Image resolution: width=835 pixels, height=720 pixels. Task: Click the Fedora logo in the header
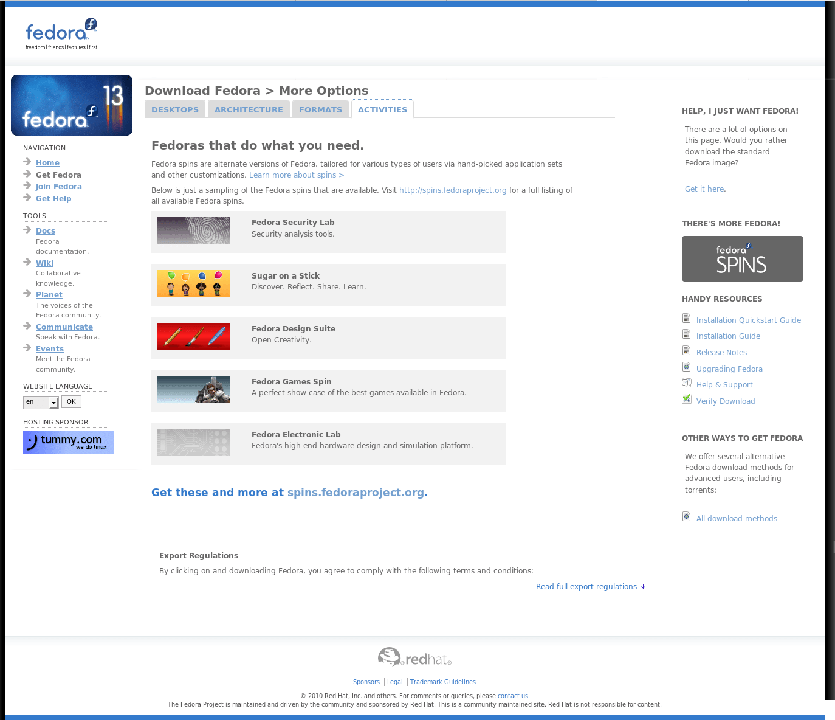[x=61, y=34]
